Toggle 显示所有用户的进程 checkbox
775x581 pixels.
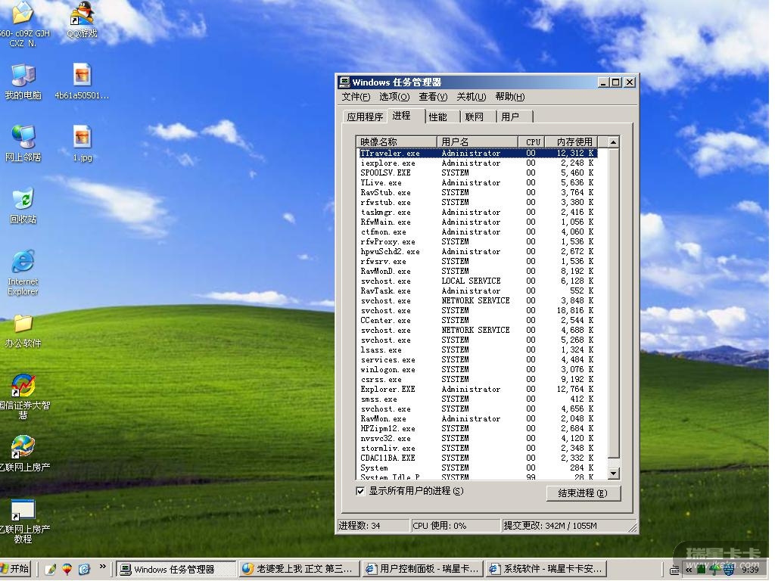coord(360,491)
